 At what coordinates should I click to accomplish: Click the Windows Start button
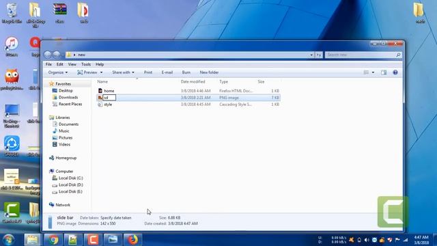click(x=9, y=240)
